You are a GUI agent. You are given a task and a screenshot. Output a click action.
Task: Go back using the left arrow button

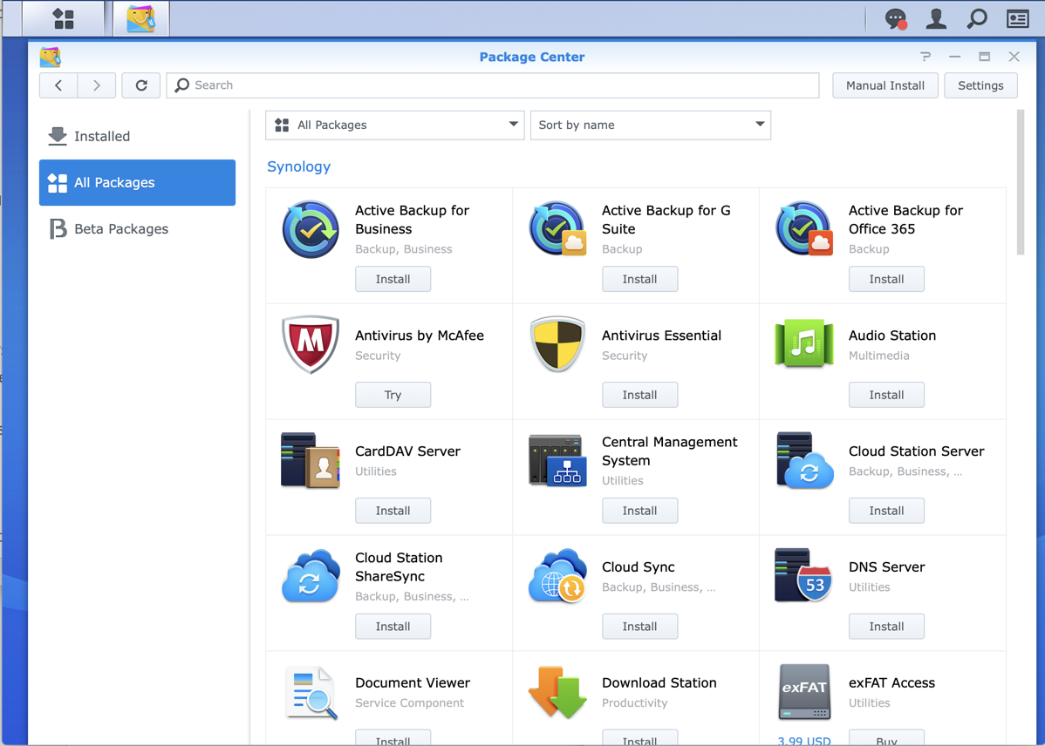point(58,85)
